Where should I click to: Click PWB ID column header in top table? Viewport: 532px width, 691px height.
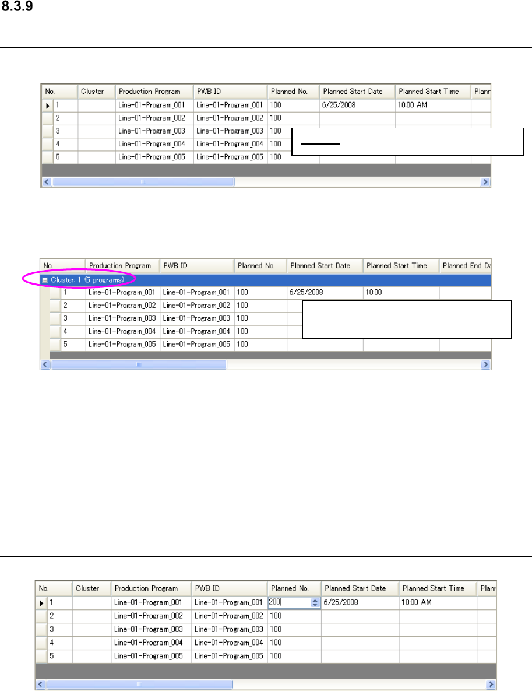coord(230,92)
